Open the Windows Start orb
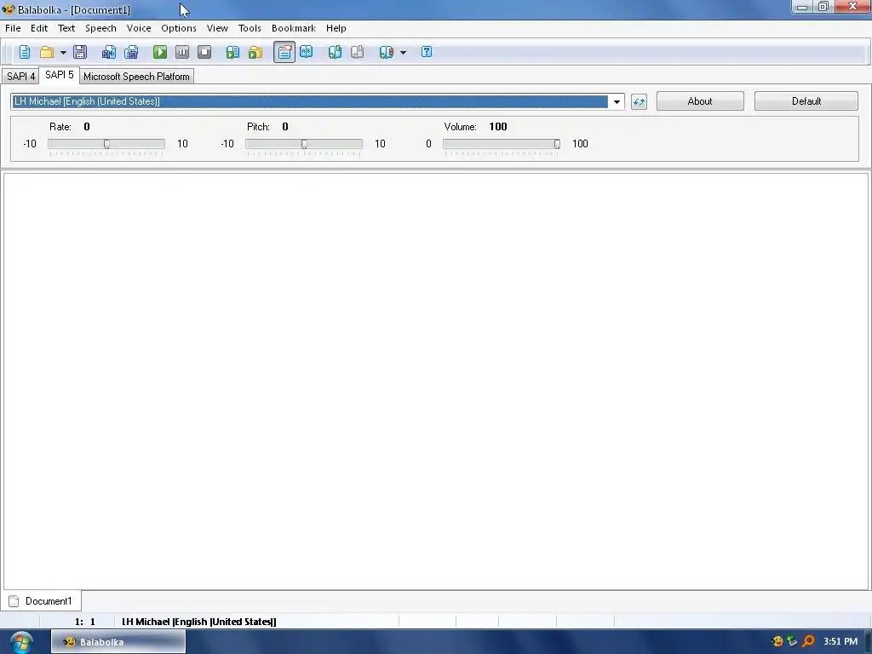The image size is (872, 654). [21, 642]
